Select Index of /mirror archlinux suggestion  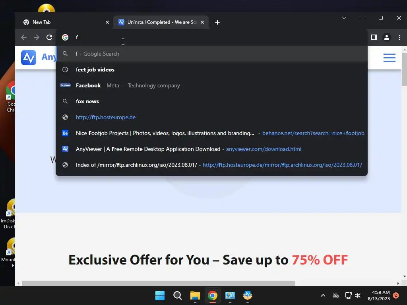pos(211,165)
